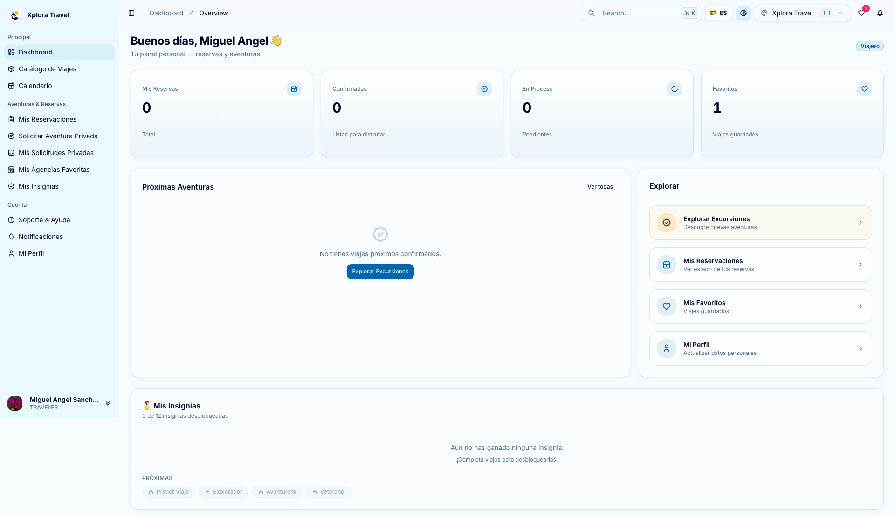Click the Confirmadas checkmark icon

coord(484,89)
